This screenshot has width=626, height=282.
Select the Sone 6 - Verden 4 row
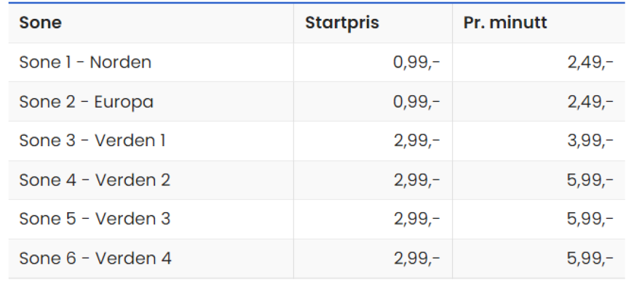(x=317, y=258)
